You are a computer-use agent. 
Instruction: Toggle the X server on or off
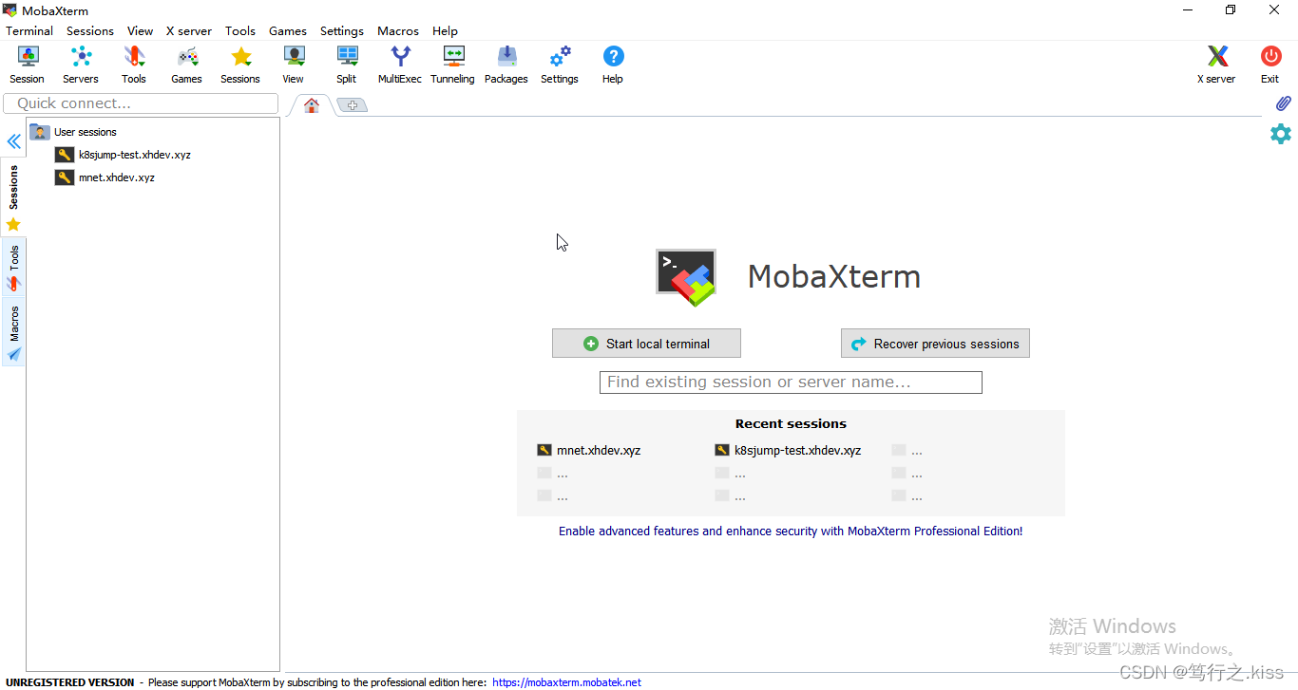point(1216,64)
